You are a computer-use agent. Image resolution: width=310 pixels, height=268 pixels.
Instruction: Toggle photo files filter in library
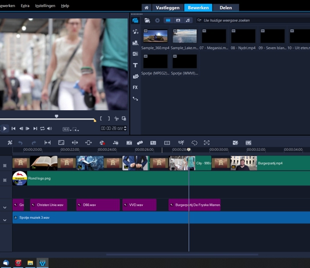click(178, 20)
